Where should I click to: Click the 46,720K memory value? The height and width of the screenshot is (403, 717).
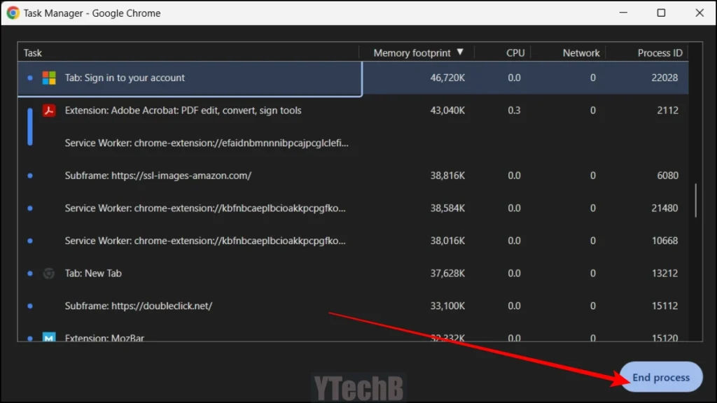coord(447,78)
